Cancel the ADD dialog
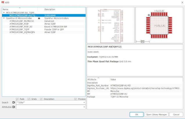The image size is (185, 119). [x=176, y=115]
